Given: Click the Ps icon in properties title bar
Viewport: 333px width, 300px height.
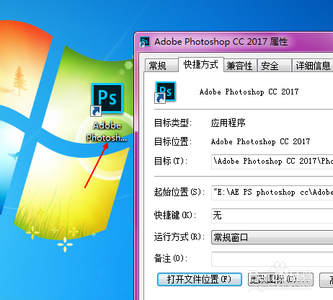Looking at the screenshot, I should coord(145,42).
